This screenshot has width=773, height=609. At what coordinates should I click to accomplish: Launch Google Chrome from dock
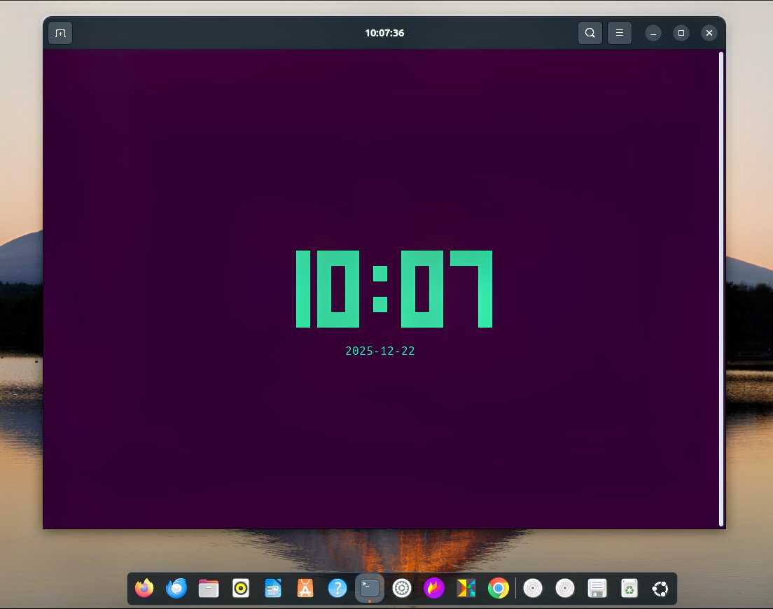499,588
